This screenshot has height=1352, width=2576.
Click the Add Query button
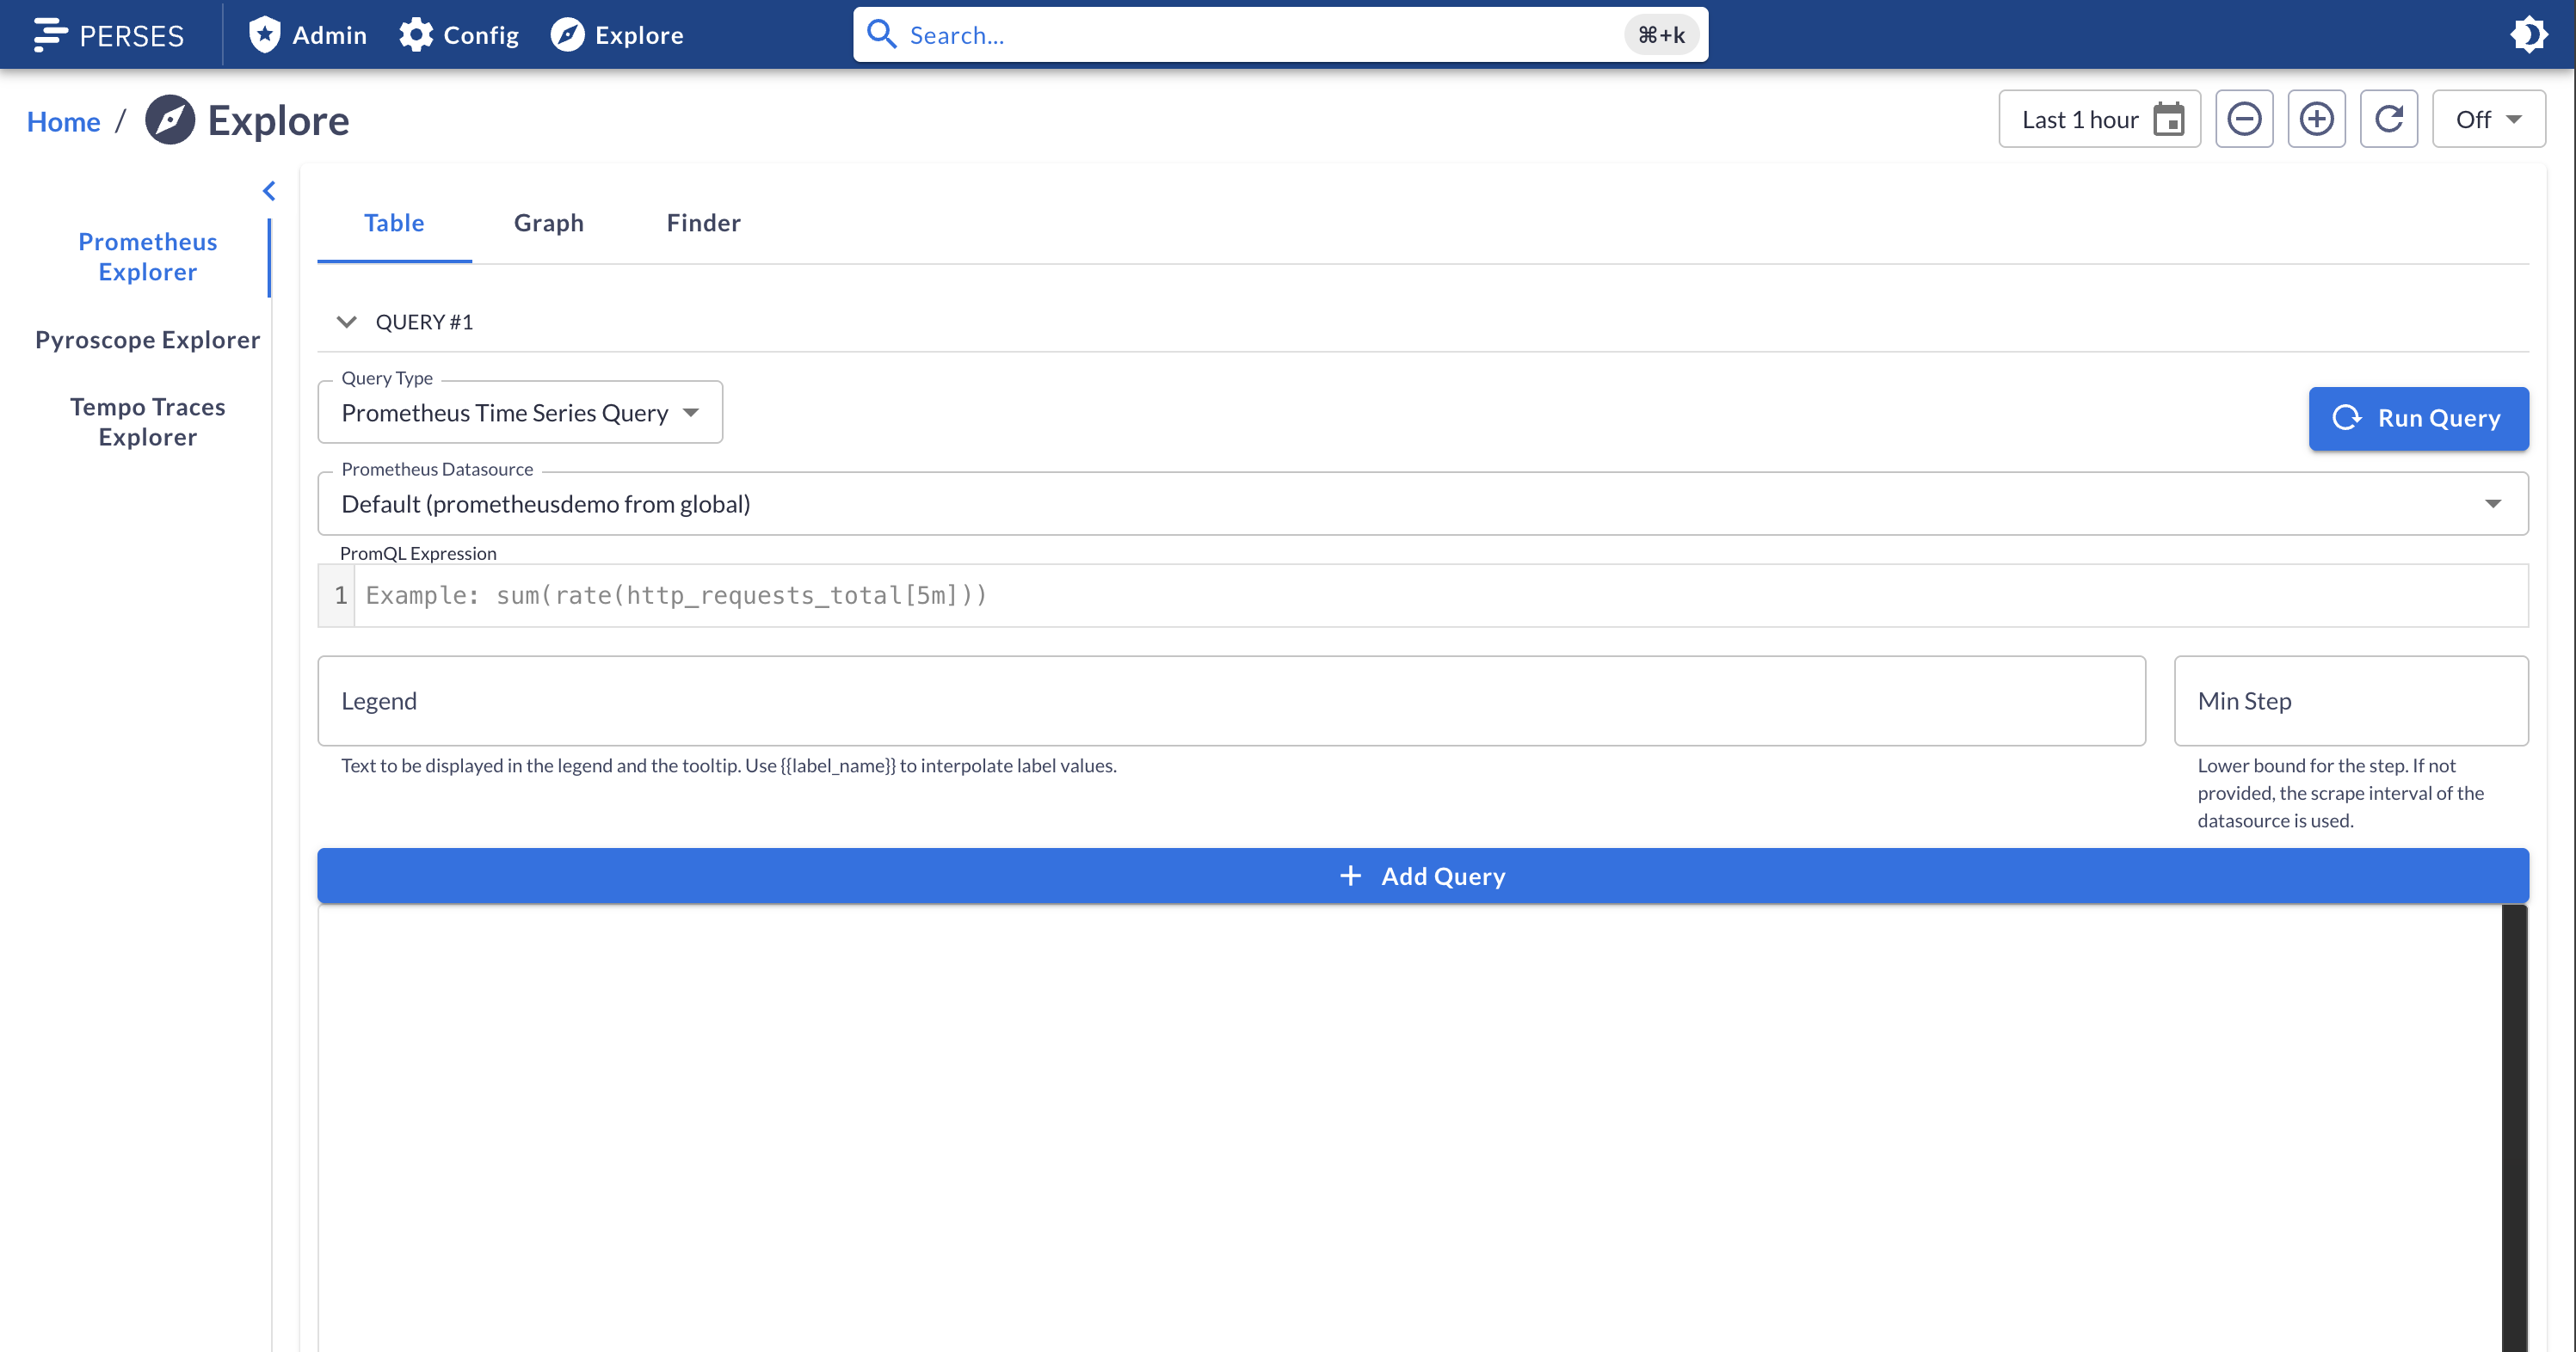[1421, 876]
